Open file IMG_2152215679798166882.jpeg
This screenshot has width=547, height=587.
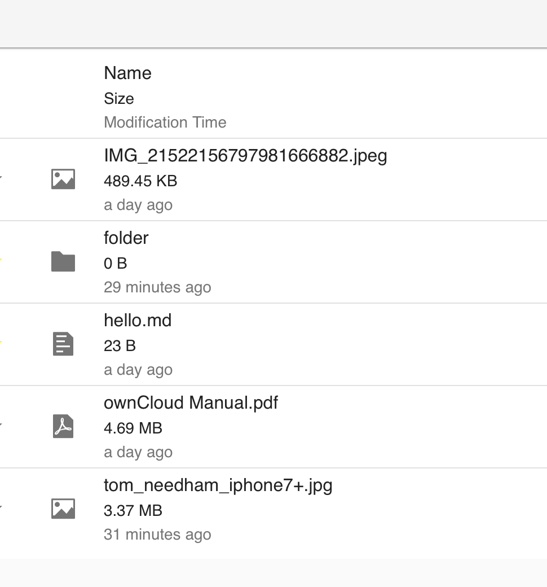(245, 156)
